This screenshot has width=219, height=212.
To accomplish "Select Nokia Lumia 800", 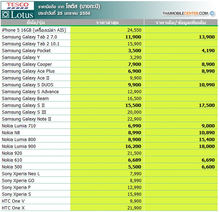I will (19, 139).
